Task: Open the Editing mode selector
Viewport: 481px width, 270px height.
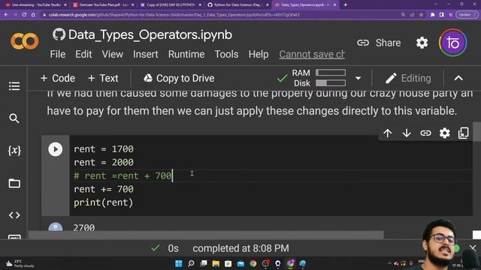Action: pos(408,78)
